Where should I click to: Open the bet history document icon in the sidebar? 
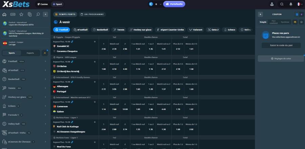point(29,14)
